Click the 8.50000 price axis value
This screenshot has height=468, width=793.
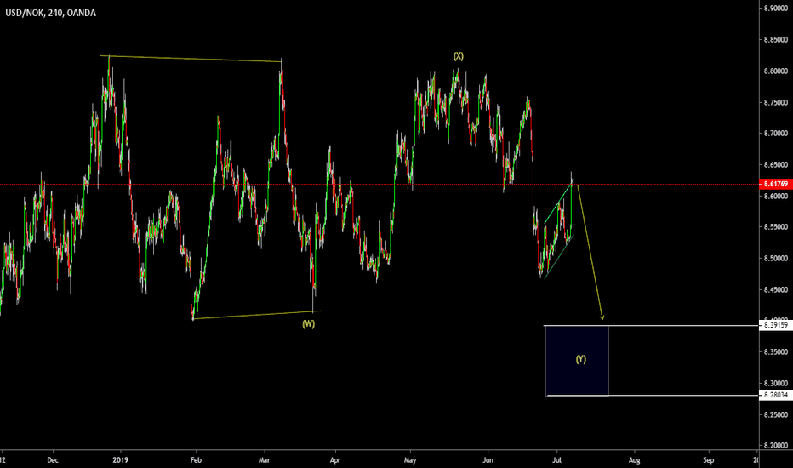tap(776, 259)
